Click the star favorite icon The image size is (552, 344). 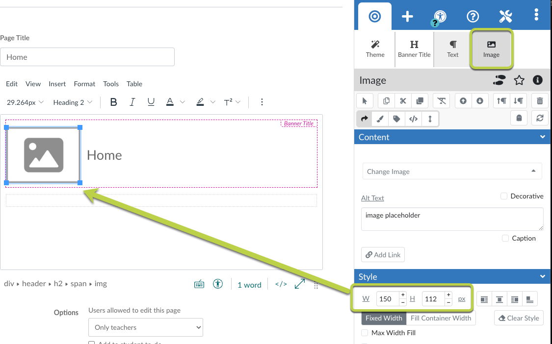coord(519,80)
